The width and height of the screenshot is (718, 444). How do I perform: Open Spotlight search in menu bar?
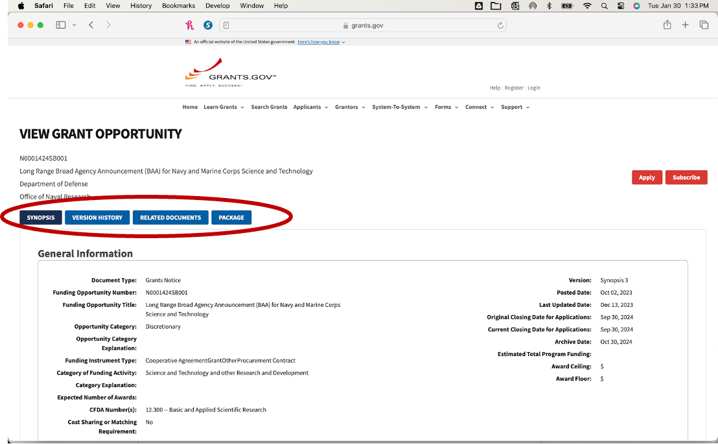(x=605, y=6)
